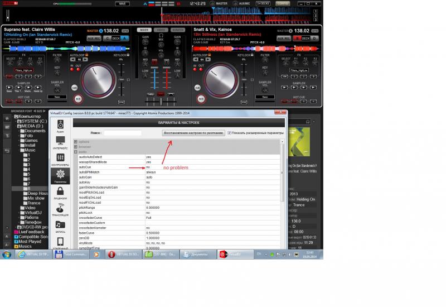446x307 pixels.
Task: Click the left deck jog wheel
Action: 98,80
